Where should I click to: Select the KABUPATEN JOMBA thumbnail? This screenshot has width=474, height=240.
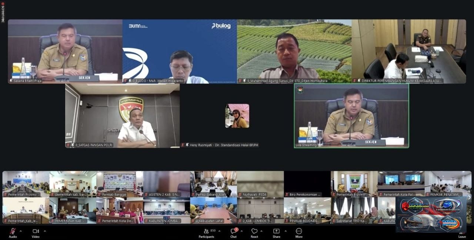pyautogui.click(x=167, y=210)
